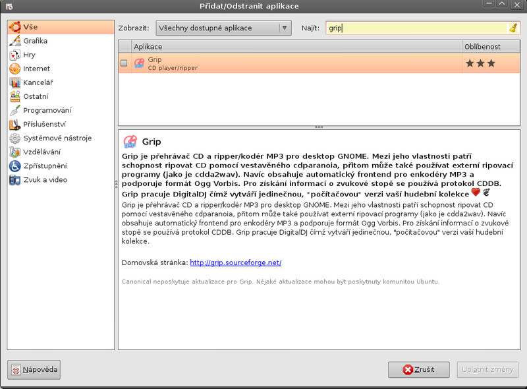
Task: Choose the Hry category
Action: 61,55
